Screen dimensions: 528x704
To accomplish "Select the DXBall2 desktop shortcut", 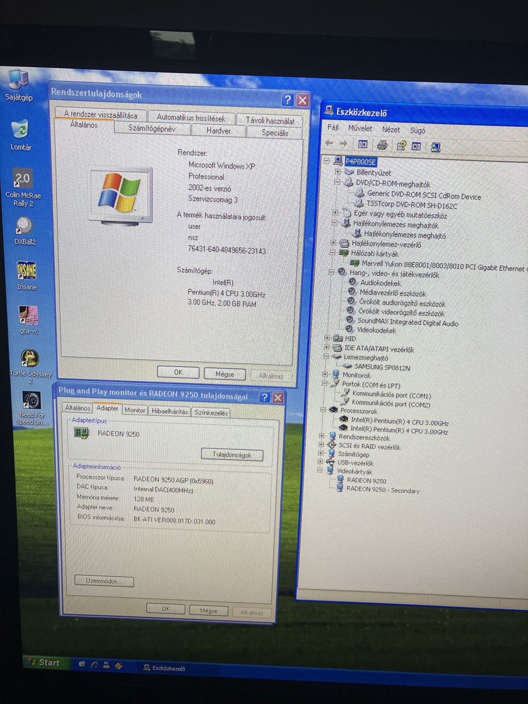I will click(x=25, y=231).
